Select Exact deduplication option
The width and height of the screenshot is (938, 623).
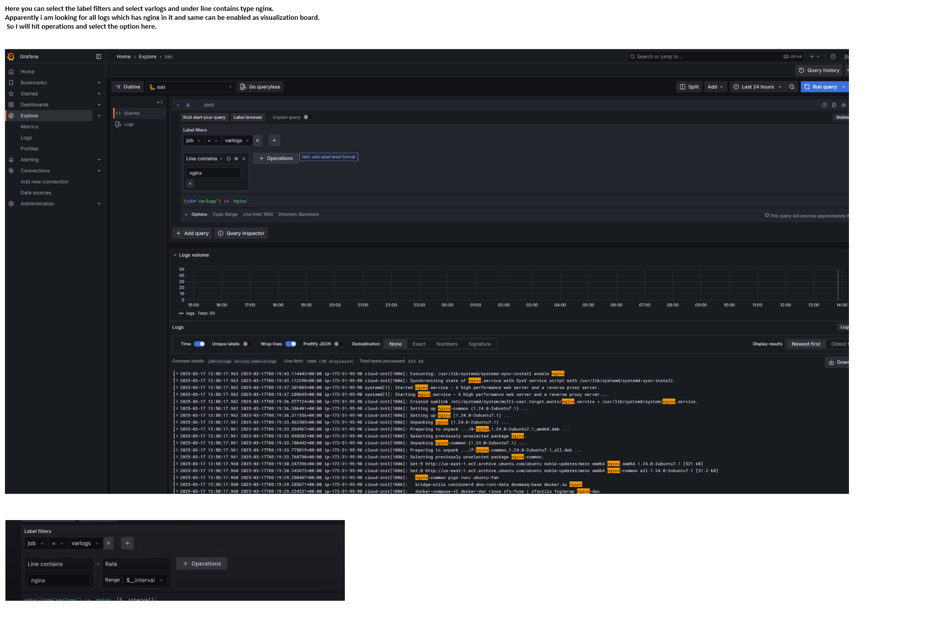point(419,344)
